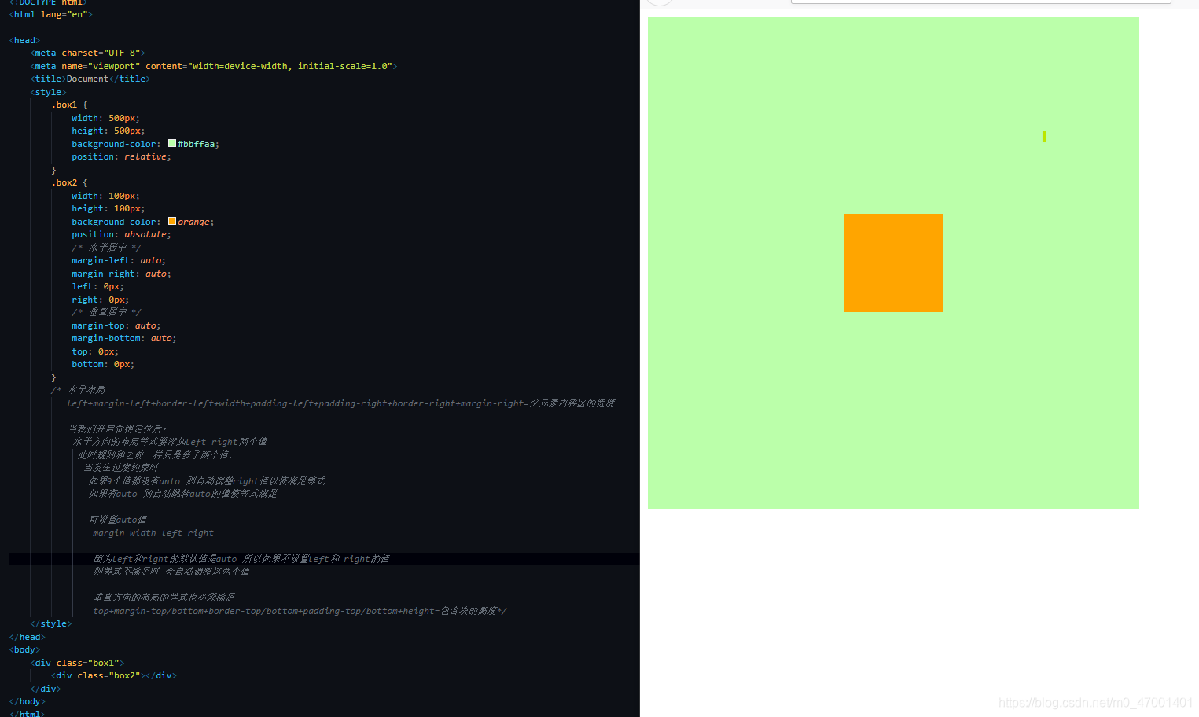This screenshot has height=717, width=1199.
Task: Click the 'position: relative' declaration
Action: tap(121, 156)
